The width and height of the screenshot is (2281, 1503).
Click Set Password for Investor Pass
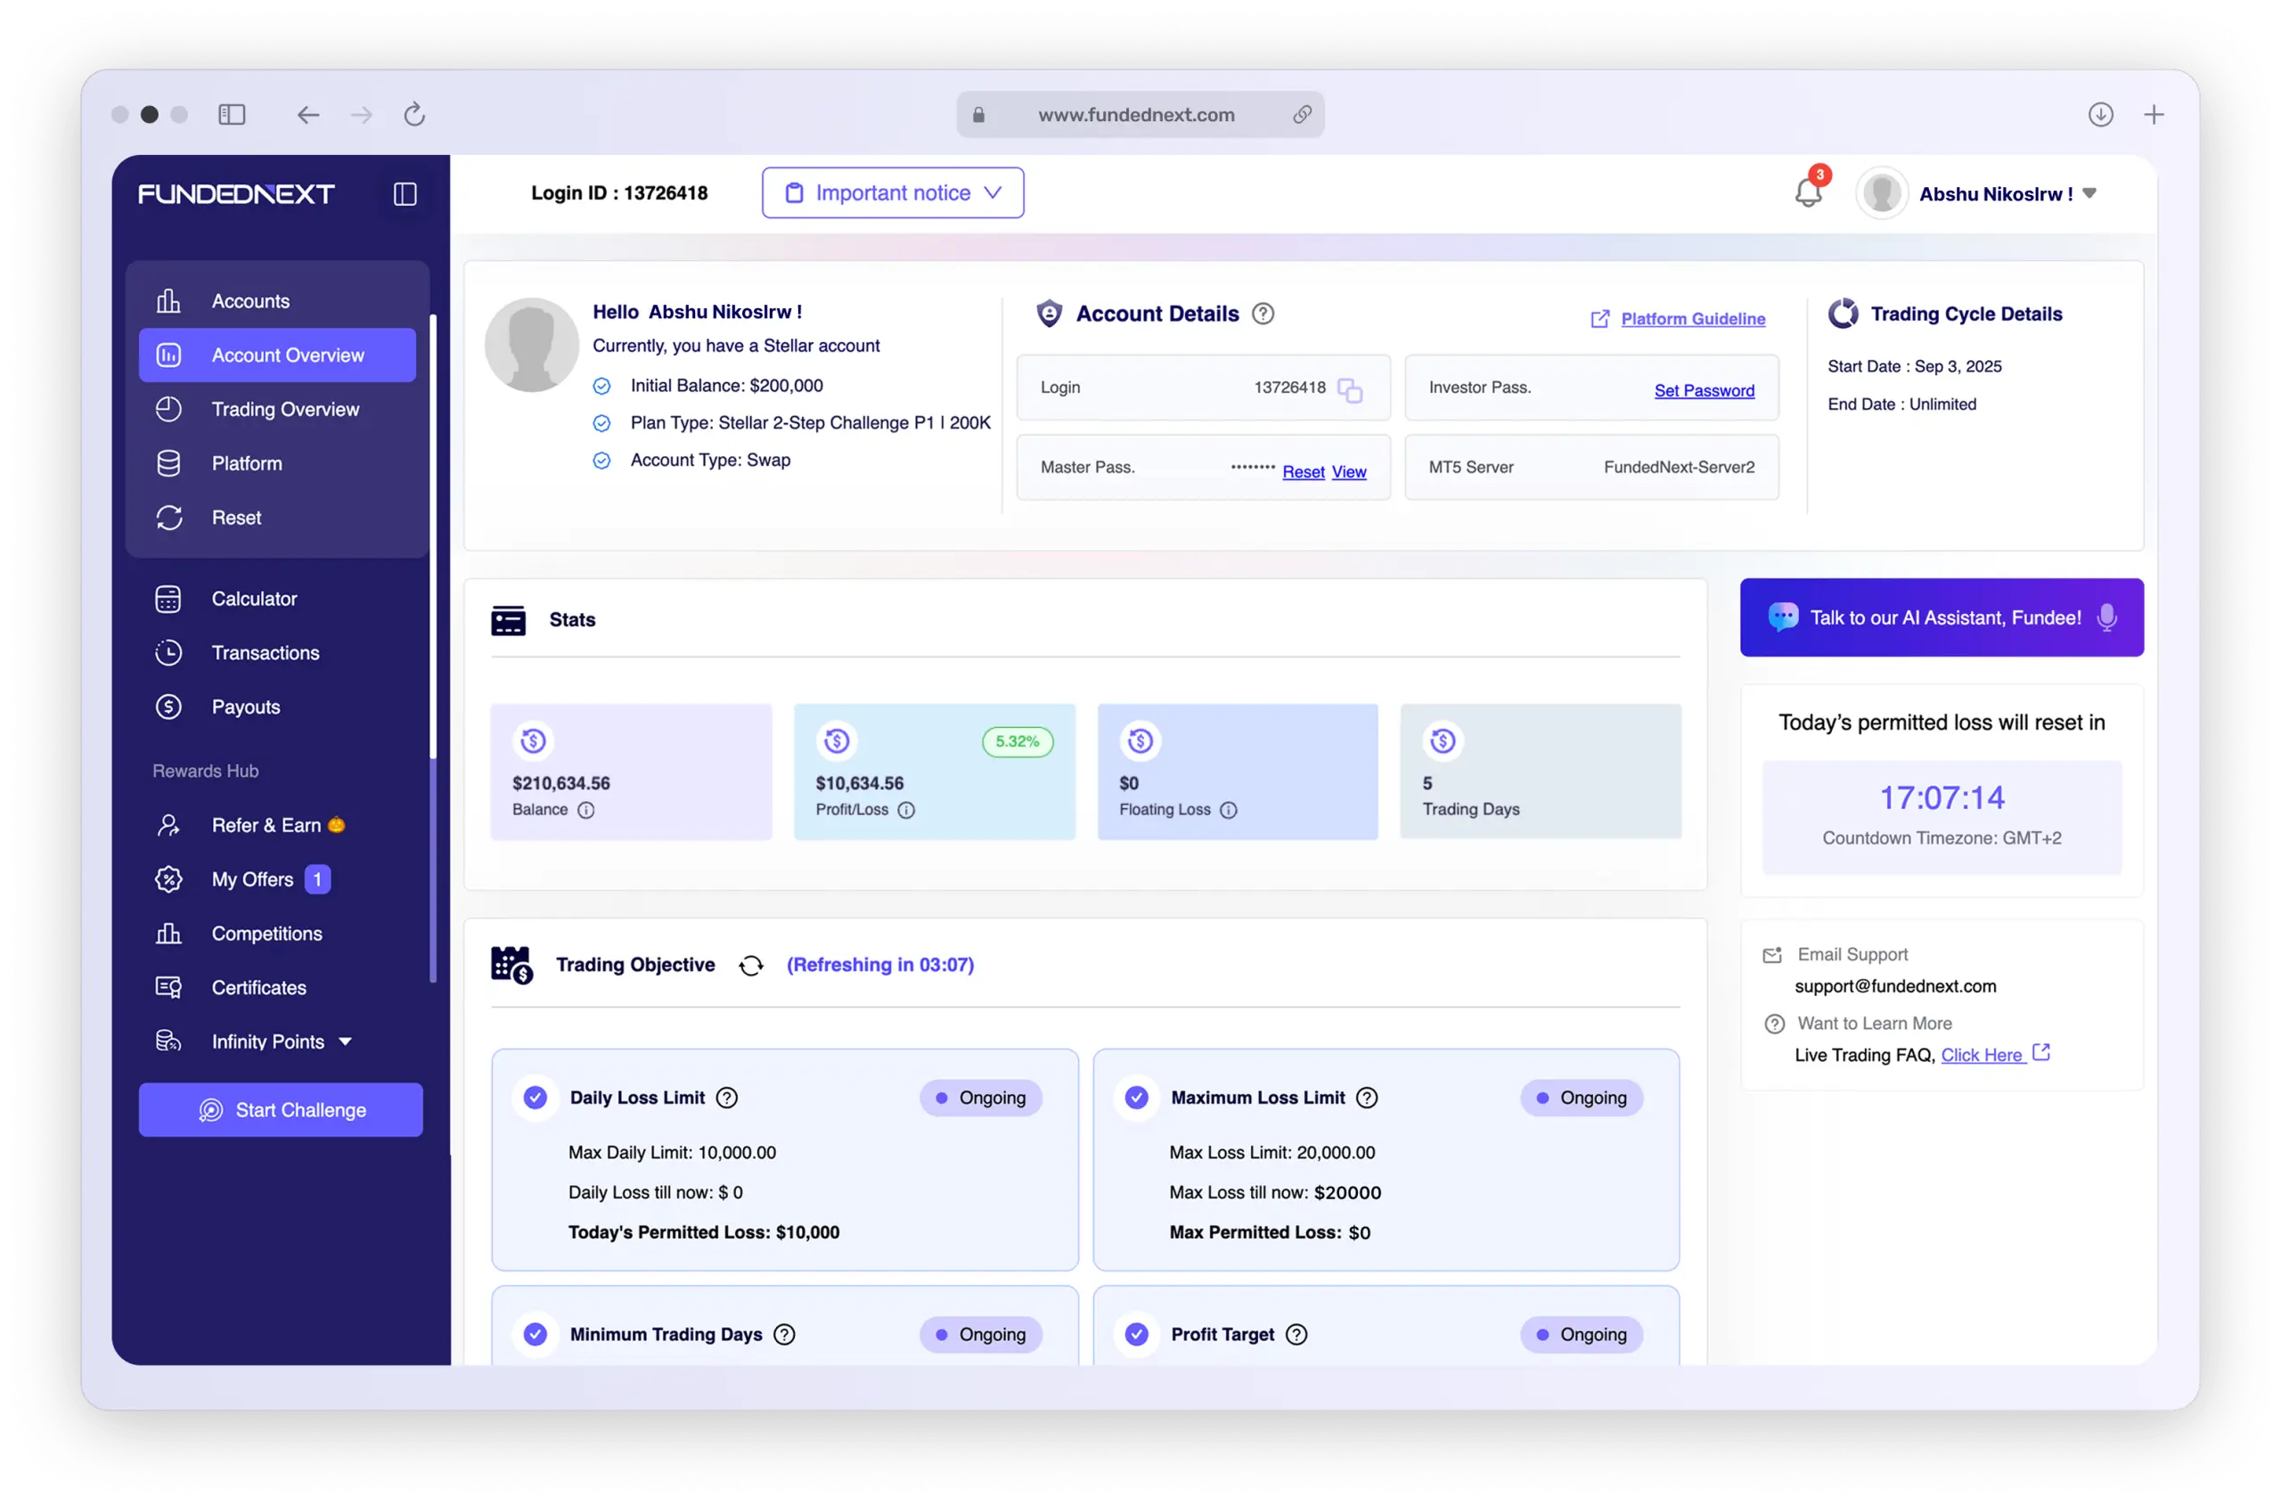[x=1704, y=390]
